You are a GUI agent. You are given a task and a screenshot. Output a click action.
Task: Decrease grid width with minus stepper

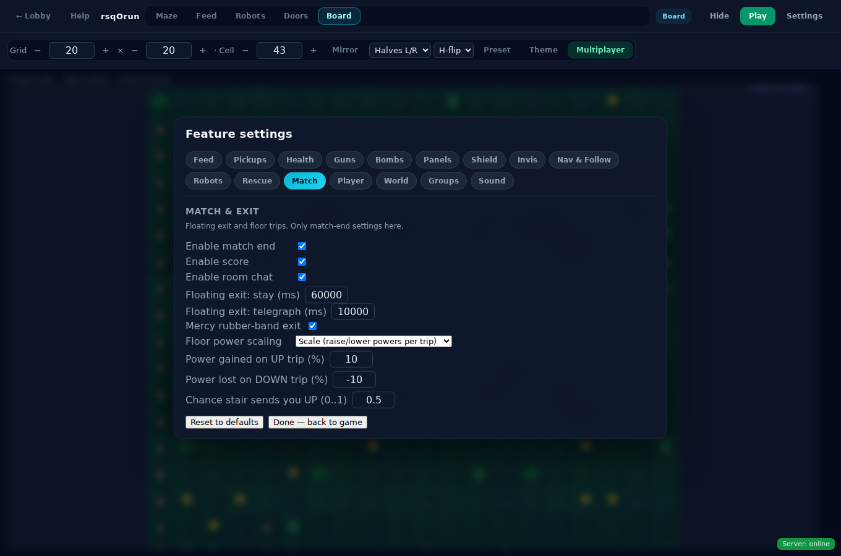tap(38, 51)
